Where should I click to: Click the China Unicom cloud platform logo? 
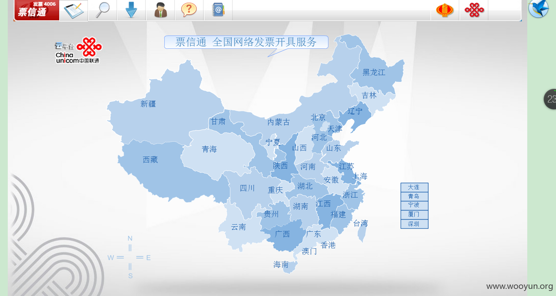[78, 51]
